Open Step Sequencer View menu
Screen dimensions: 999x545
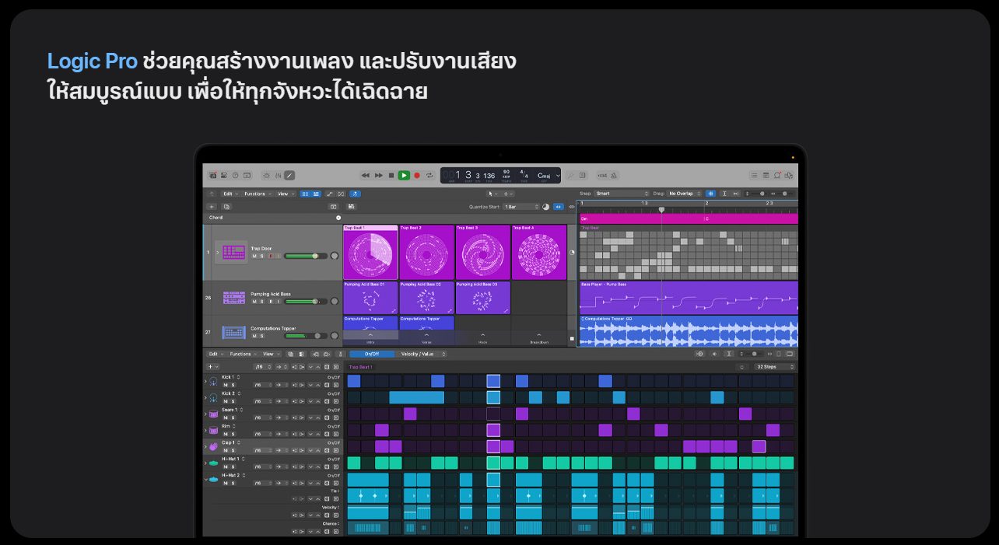click(x=271, y=354)
